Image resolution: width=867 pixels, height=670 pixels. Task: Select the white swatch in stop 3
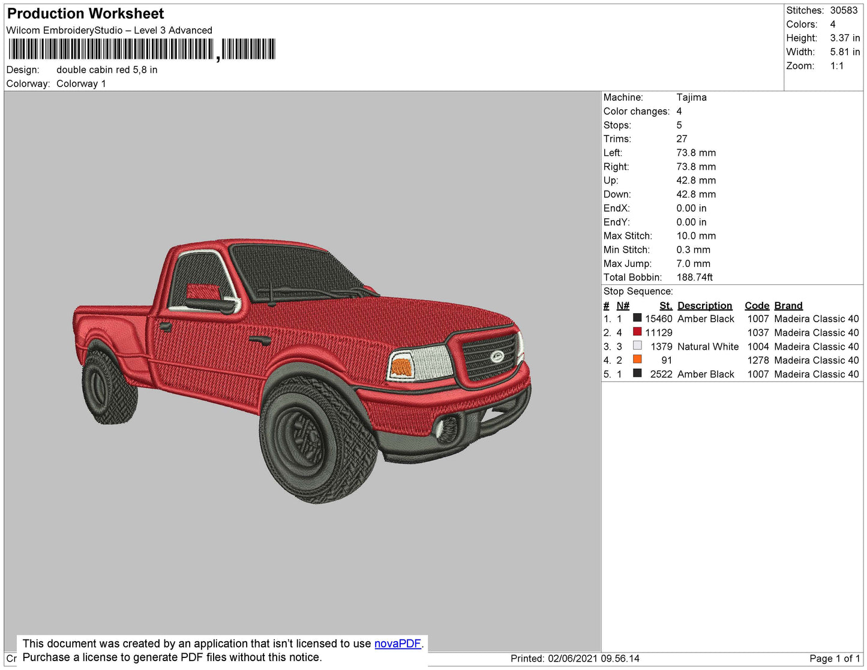point(637,345)
